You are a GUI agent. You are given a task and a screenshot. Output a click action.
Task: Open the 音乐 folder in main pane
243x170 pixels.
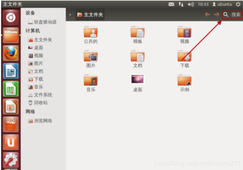[x=91, y=83]
